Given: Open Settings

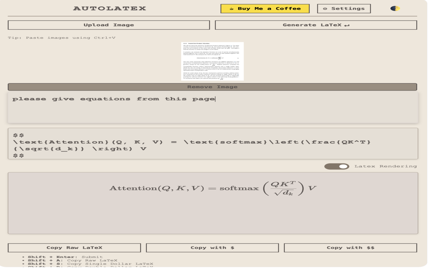Looking at the screenshot, I should tap(344, 8).
